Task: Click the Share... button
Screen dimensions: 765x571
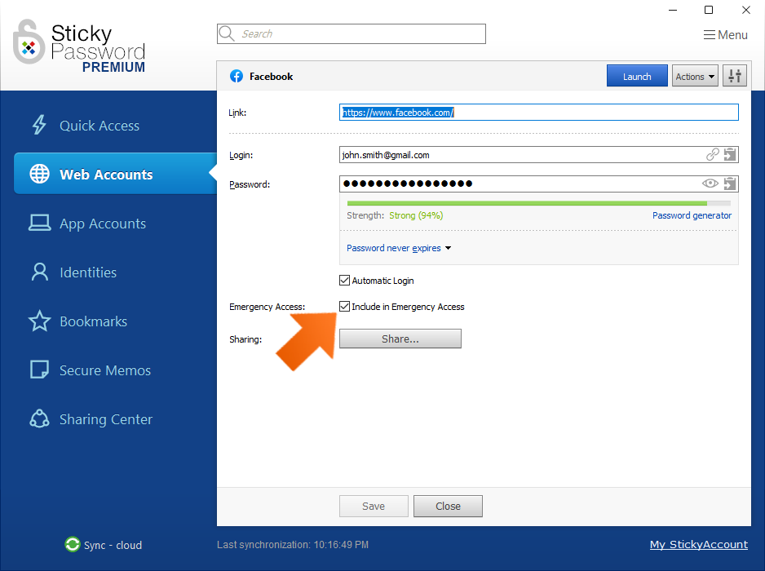Action: tap(400, 339)
